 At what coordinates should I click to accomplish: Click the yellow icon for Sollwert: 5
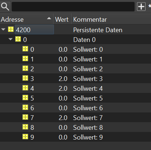pos(25,98)
